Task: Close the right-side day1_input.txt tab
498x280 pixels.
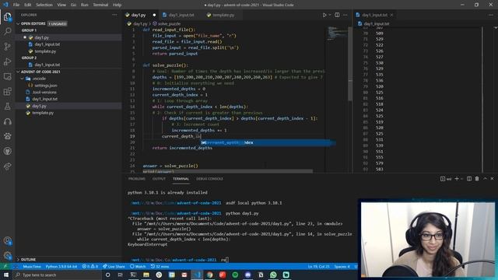Action: pos(391,15)
